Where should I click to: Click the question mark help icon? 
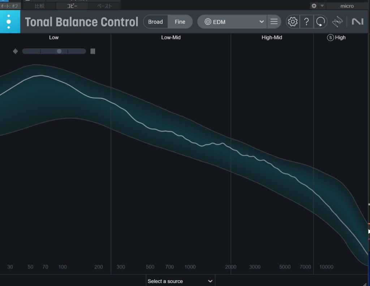click(306, 22)
